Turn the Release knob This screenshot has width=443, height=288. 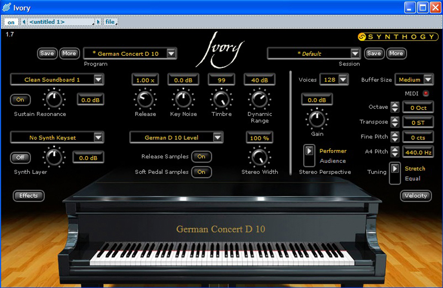pos(145,100)
